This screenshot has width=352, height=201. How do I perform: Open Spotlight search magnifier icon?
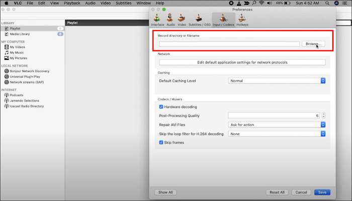click(327, 3)
